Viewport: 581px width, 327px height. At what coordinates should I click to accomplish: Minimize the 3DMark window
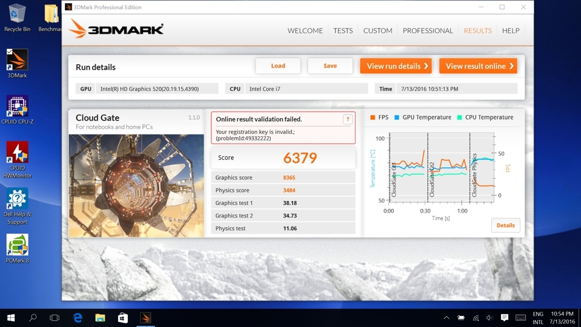coord(481,7)
